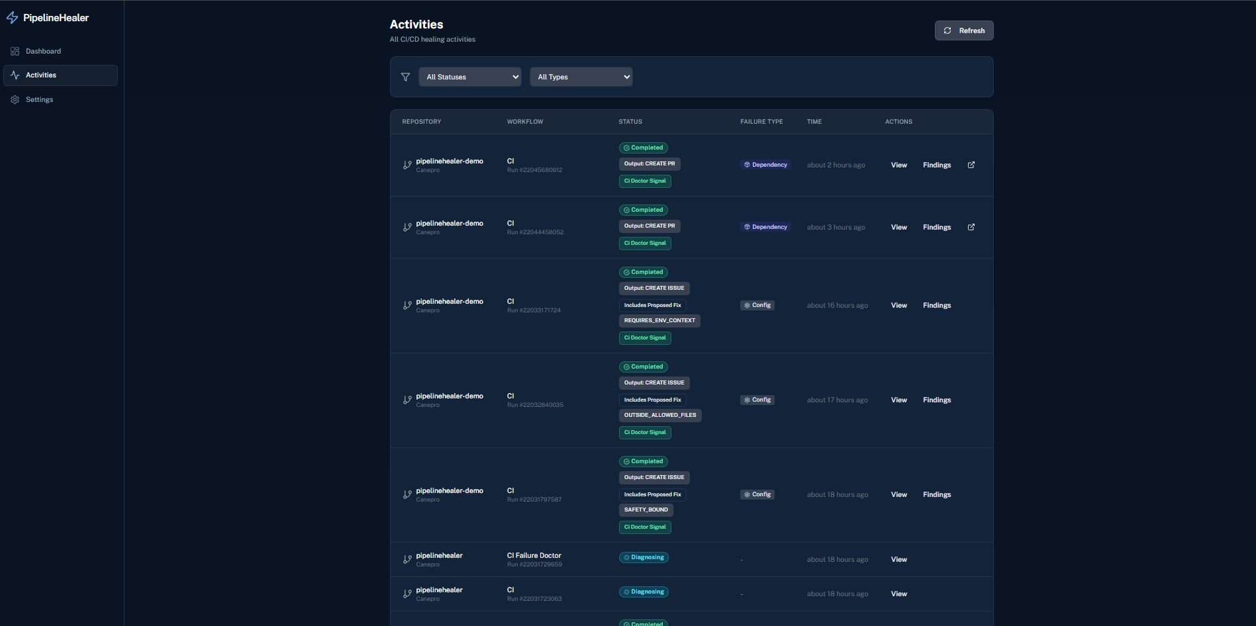The height and width of the screenshot is (626, 1256).
Task: Open Settings from the sidebar
Action: pyautogui.click(x=60, y=99)
